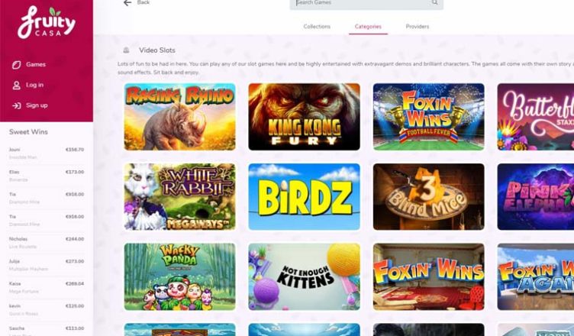
Task: Click the search magnifier icon
Action: click(434, 2)
